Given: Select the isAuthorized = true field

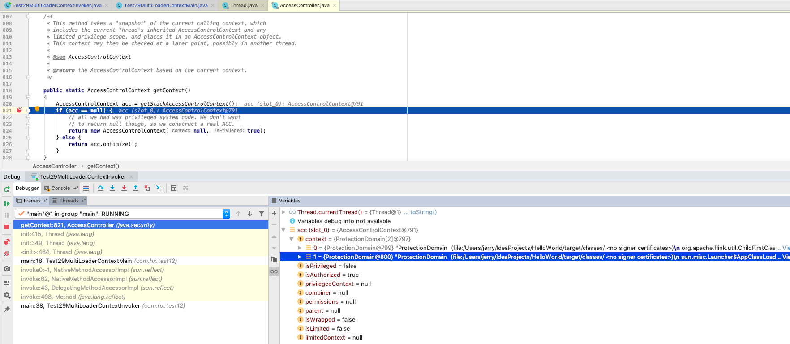Looking at the screenshot, I should click(x=332, y=275).
